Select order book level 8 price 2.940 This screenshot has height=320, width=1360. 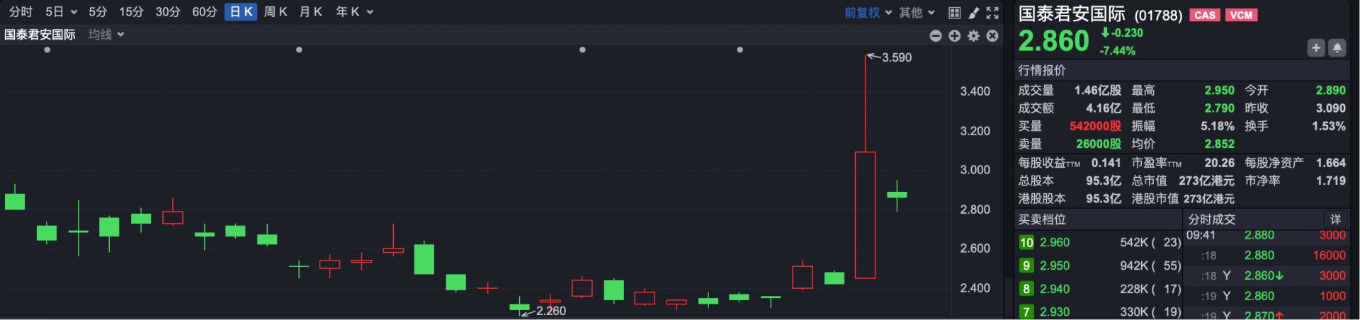pyautogui.click(x=1055, y=289)
